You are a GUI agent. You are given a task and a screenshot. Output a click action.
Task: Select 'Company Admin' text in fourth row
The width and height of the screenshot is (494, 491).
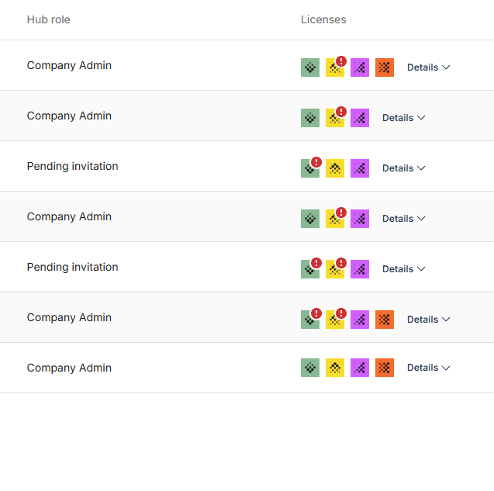point(69,217)
